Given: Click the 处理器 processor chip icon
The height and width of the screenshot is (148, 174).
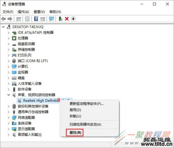Looking at the screenshot, I should click(x=14, y=38).
